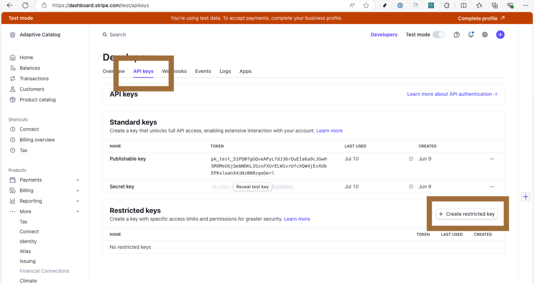Switch to the Apps tab
The image size is (534, 284).
pos(245,71)
